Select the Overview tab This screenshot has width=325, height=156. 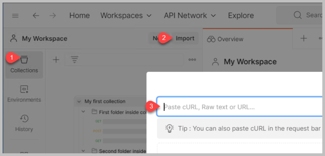pyautogui.click(x=225, y=39)
